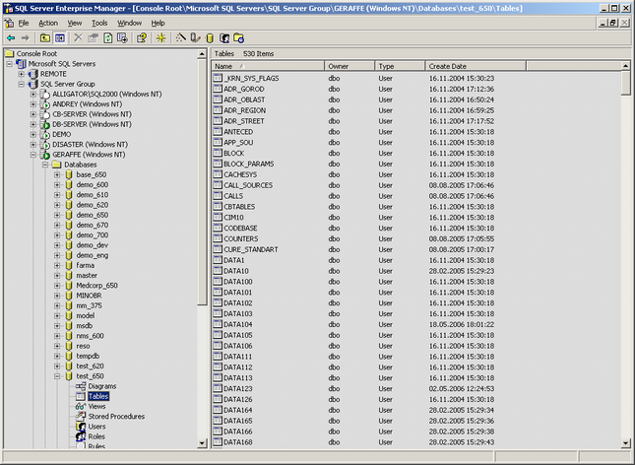
Task: Select the Stored Procedures node icon
Action: tap(80, 417)
